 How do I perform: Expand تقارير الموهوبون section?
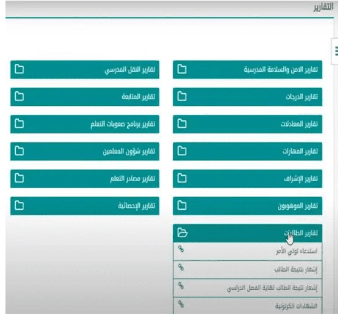pos(247,206)
